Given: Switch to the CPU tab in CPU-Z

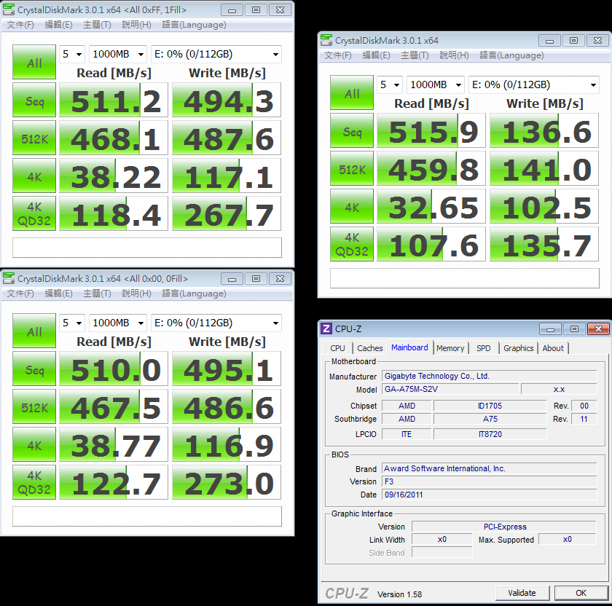Looking at the screenshot, I should point(337,348).
